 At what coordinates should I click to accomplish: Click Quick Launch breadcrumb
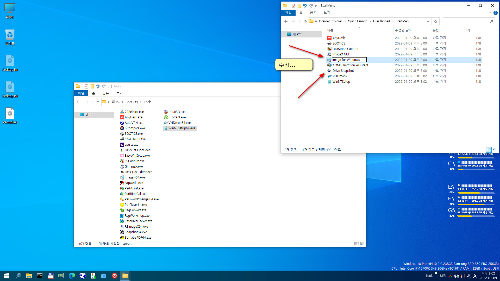(x=357, y=21)
